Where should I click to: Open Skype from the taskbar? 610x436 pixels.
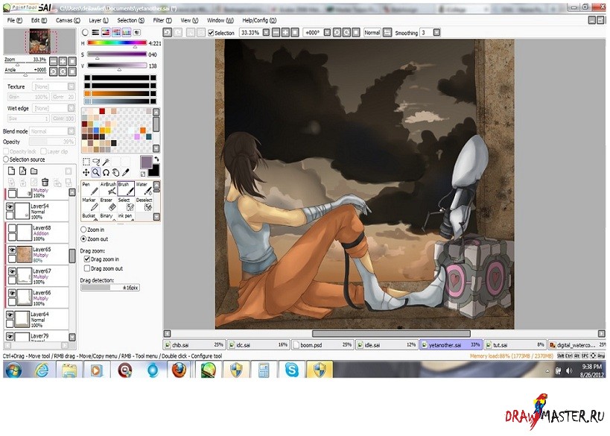(291, 370)
